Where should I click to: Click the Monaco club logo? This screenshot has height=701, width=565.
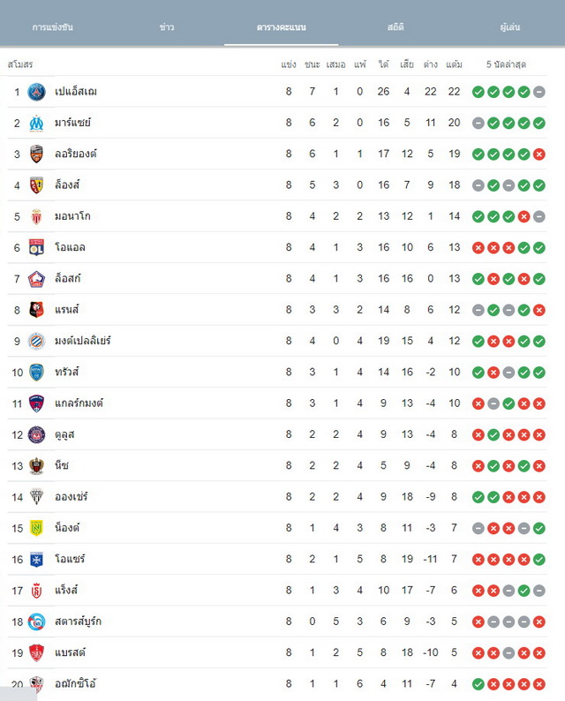36,216
